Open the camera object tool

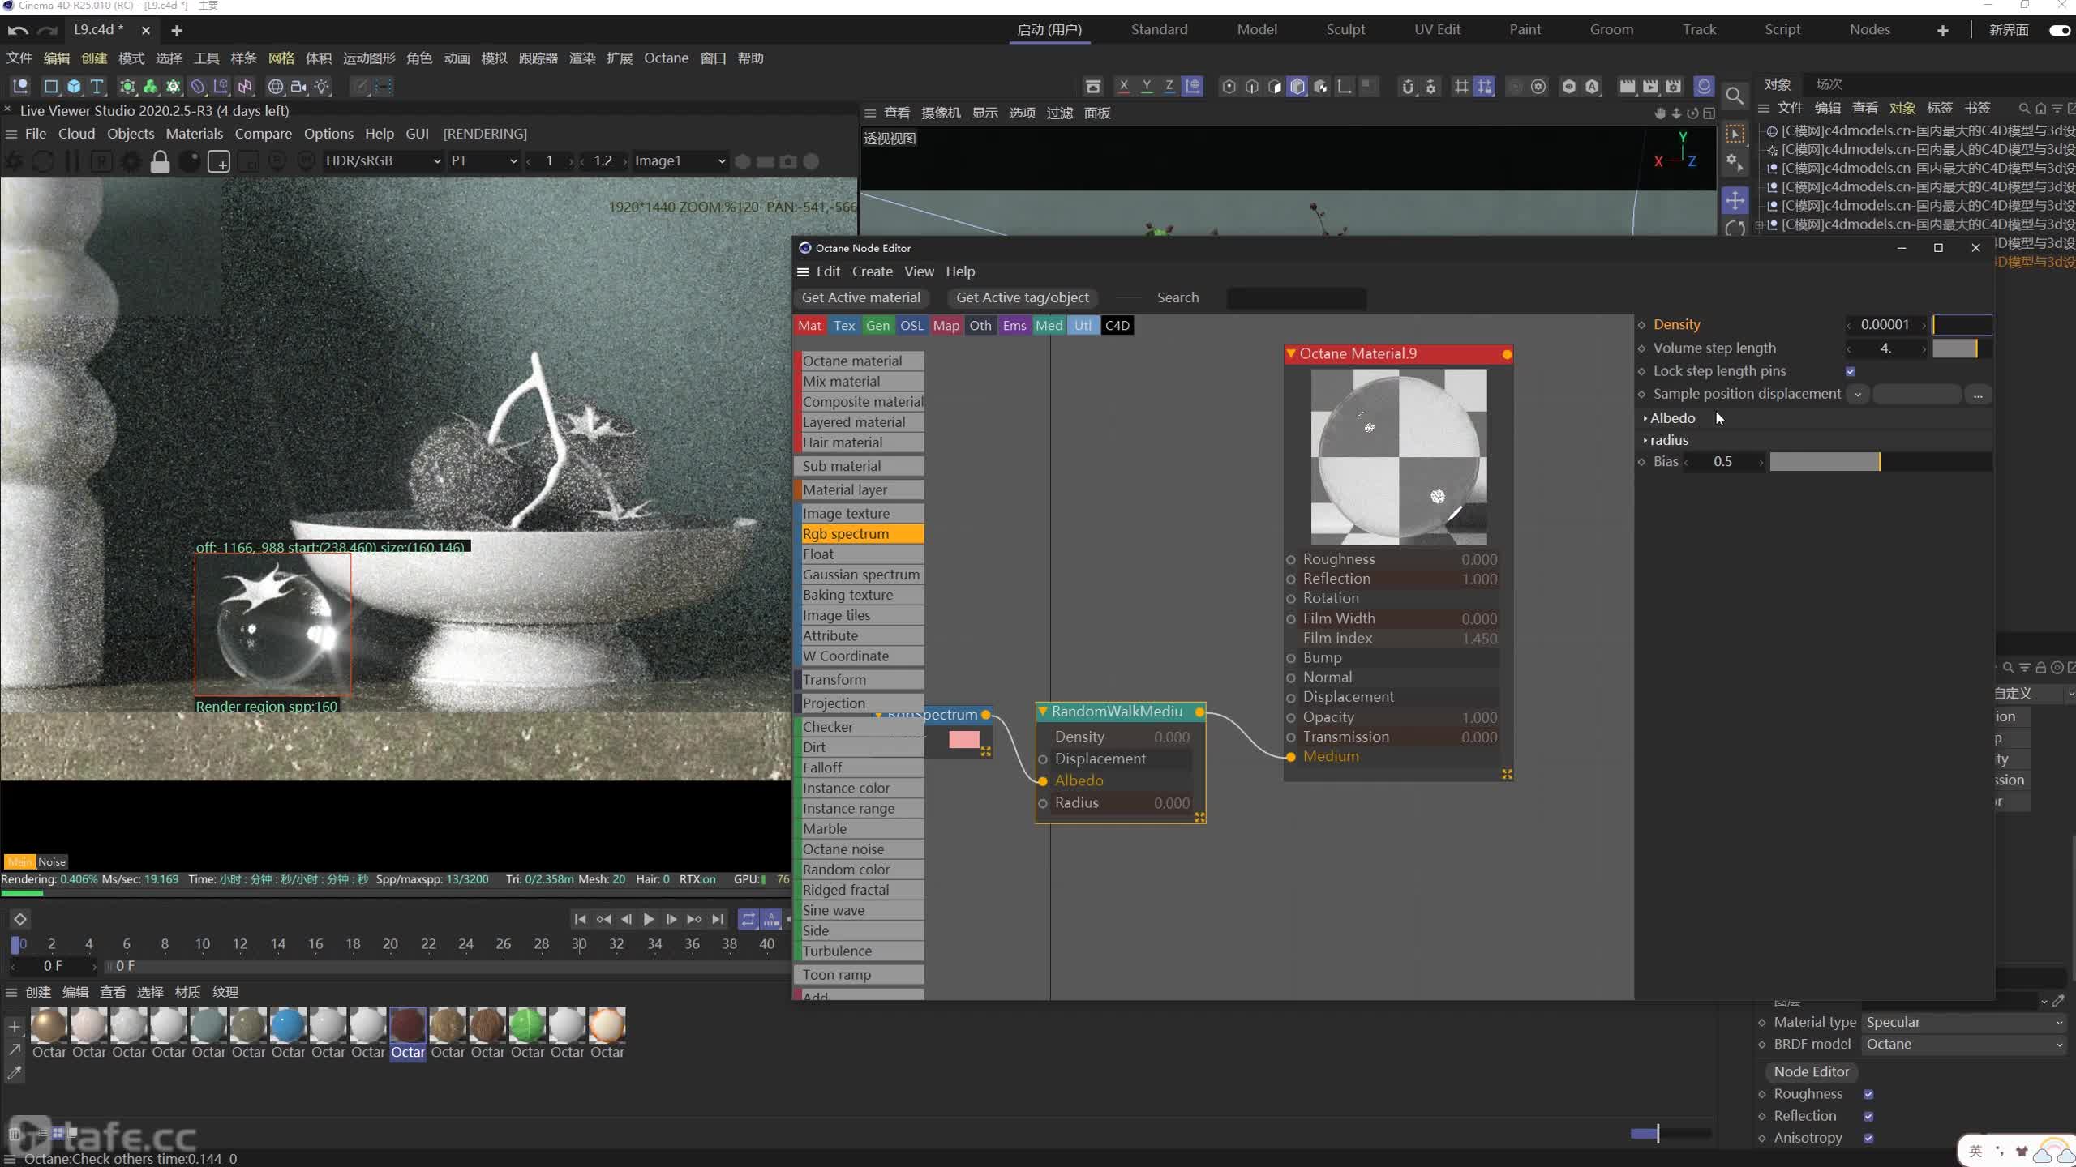point(298,87)
